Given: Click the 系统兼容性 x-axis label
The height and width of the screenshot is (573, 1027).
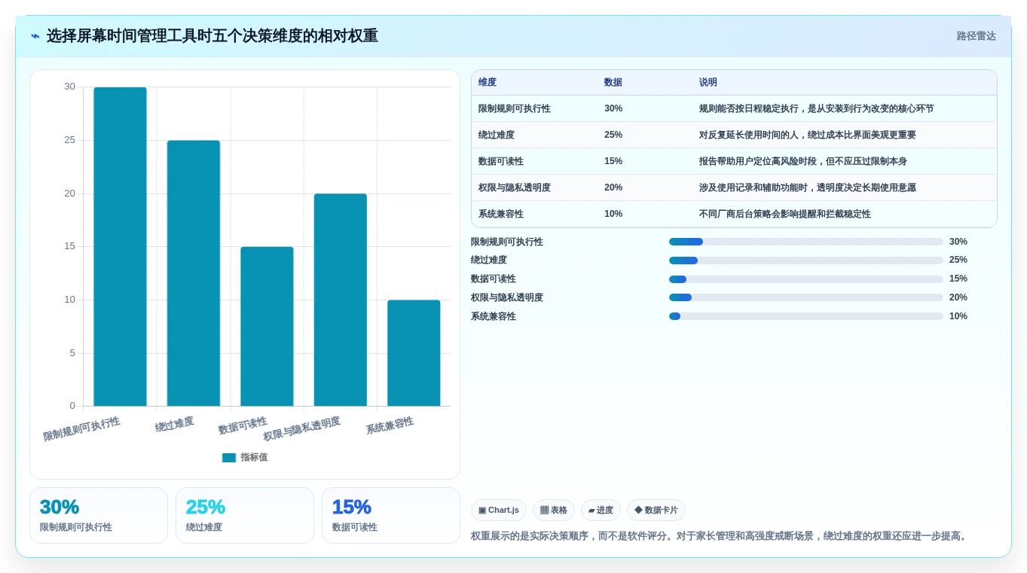Looking at the screenshot, I should pos(390,425).
